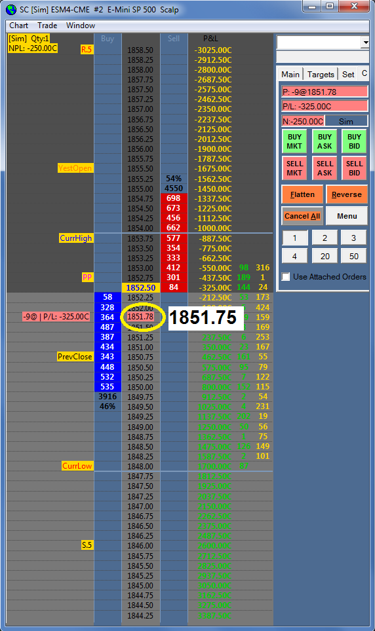Image resolution: width=375 pixels, height=631 pixels.
Task: Click the buy depth cell 58
Action: click(108, 297)
